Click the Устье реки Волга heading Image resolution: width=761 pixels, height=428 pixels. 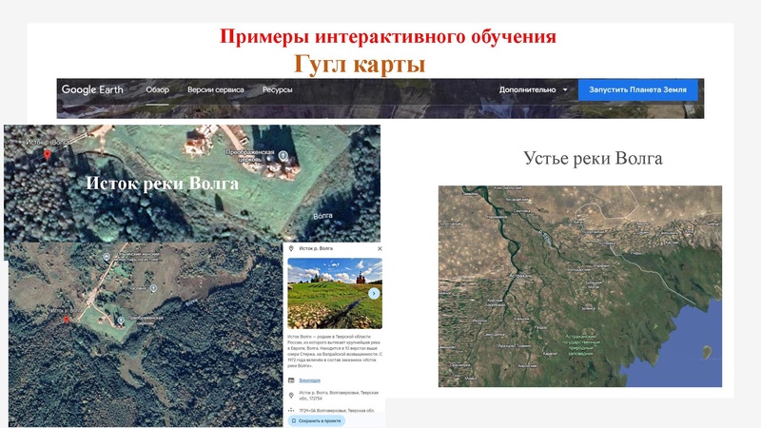click(x=593, y=158)
